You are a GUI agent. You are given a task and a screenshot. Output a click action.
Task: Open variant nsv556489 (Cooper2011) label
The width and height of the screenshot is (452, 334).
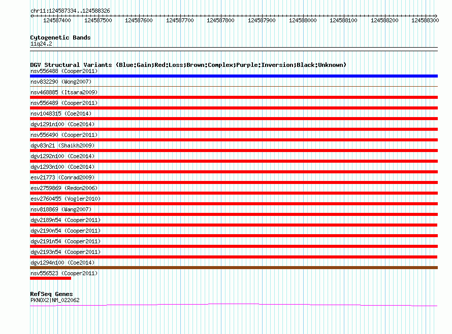[x=64, y=103]
